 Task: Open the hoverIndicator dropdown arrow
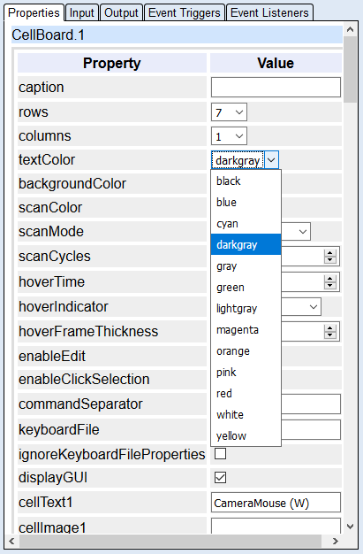click(x=314, y=307)
